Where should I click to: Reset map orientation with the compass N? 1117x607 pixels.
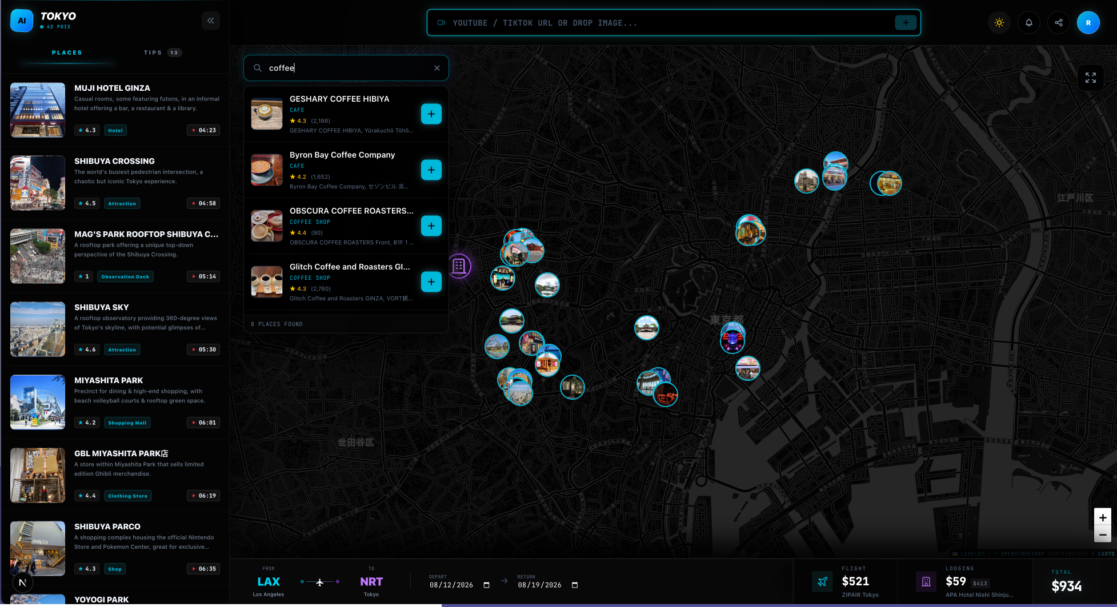22,582
